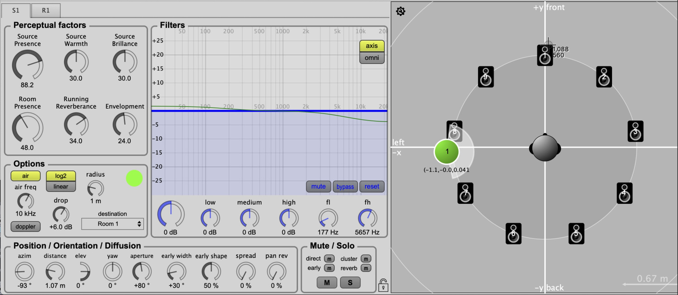
Task: Switch the filter view to omni
Action: point(372,58)
